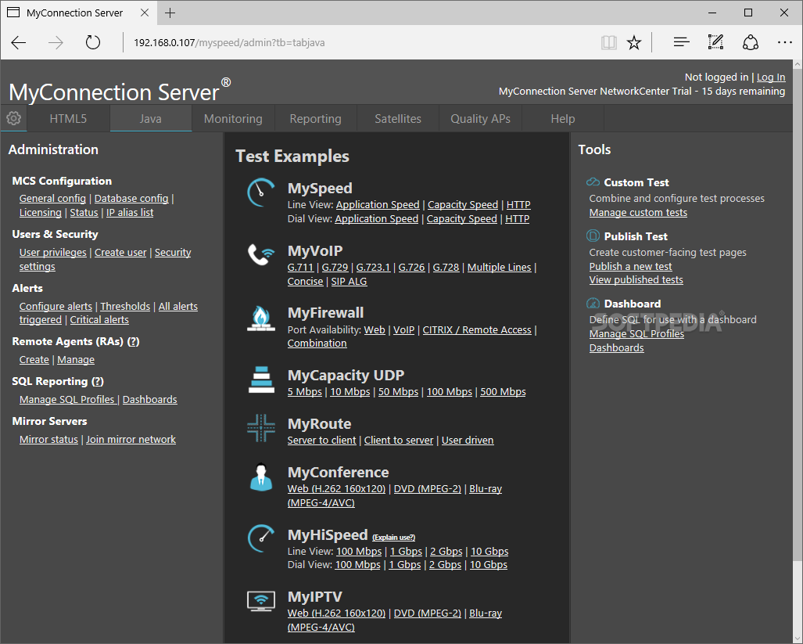Open MySpeed Dial View Capacity Speed
Viewport: 803px width, 644px height.
(462, 218)
